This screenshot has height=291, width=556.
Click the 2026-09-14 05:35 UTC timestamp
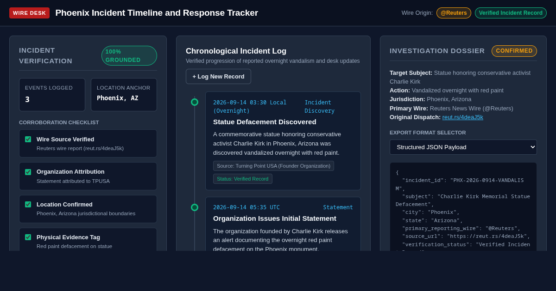point(246,207)
